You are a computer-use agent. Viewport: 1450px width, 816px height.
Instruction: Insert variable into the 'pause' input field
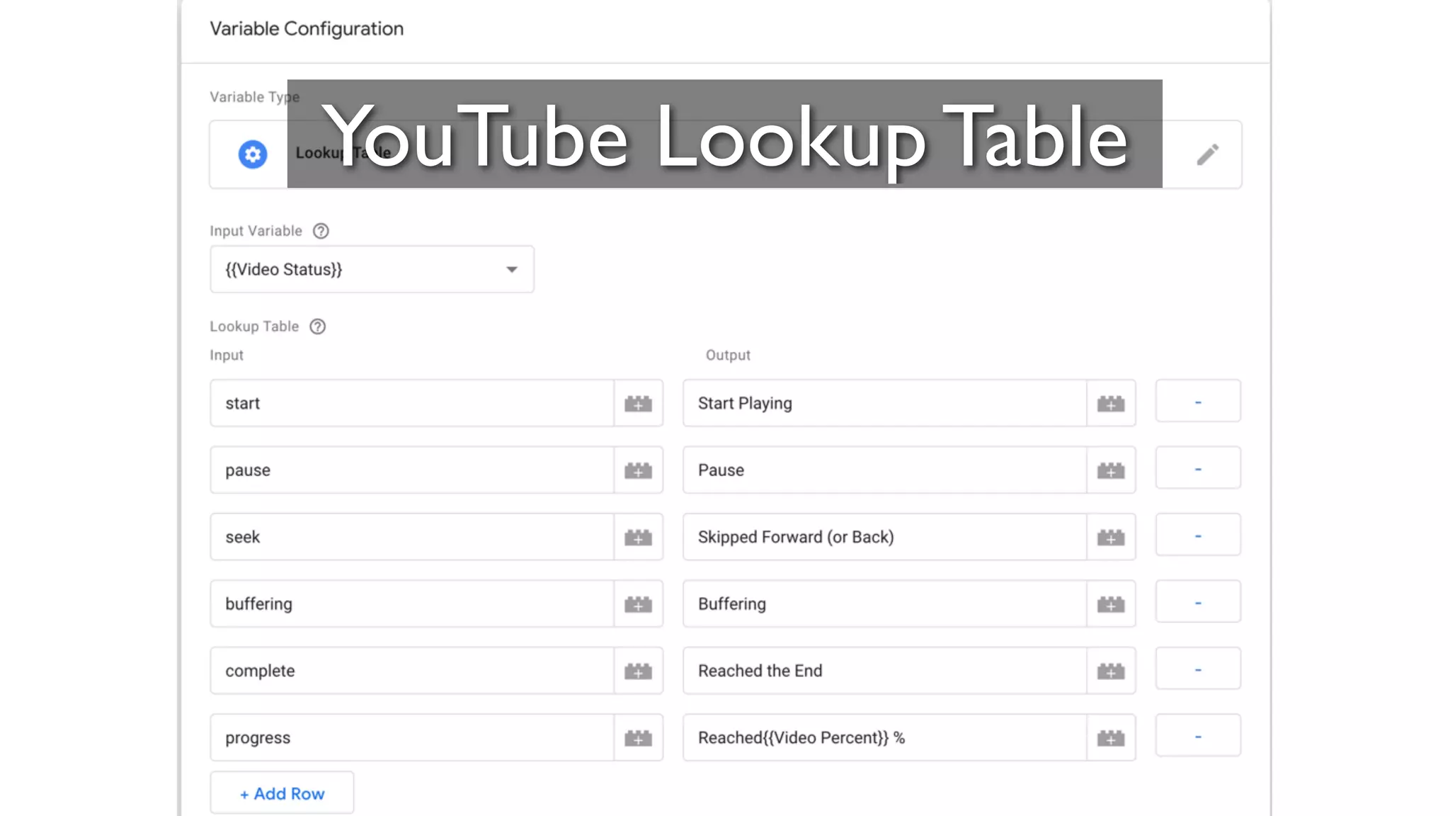pos(638,470)
